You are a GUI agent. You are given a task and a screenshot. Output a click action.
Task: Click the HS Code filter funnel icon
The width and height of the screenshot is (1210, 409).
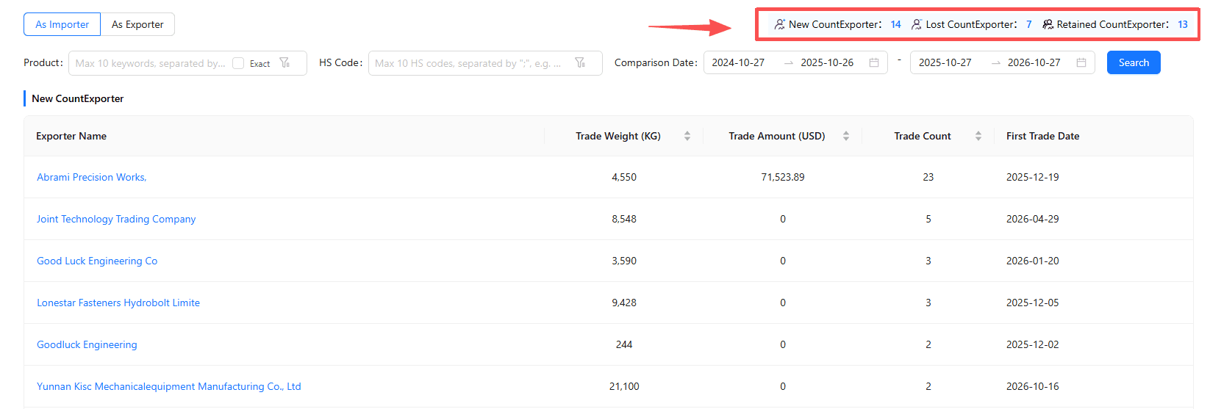pyautogui.click(x=580, y=63)
